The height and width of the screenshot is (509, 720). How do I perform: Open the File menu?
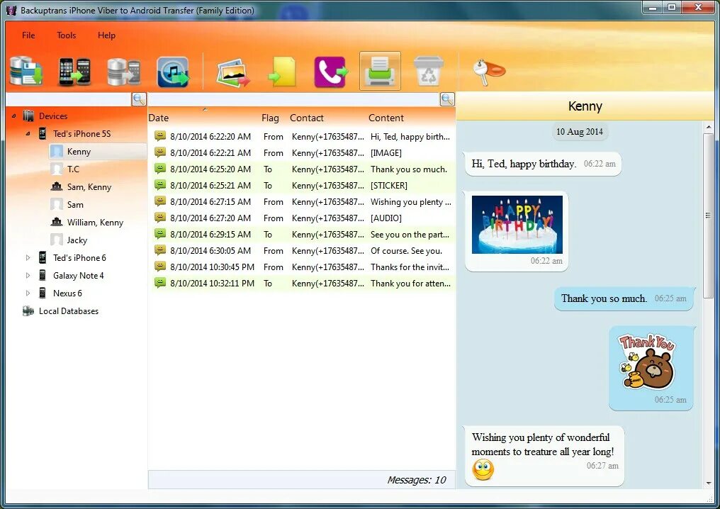point(28,35)
